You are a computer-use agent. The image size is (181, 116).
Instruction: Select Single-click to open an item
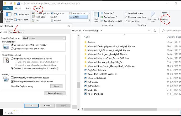12,59
